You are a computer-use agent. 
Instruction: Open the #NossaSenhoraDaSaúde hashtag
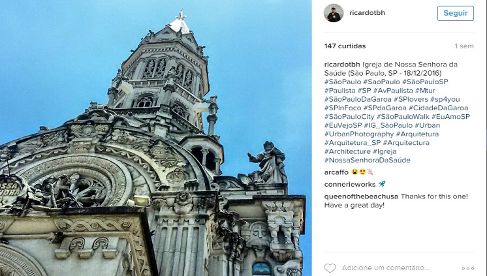pyautogui.click(x=368, y=160)
